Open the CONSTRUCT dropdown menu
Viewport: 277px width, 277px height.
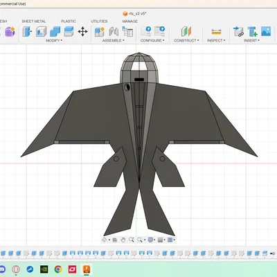(x=186, y=40)
